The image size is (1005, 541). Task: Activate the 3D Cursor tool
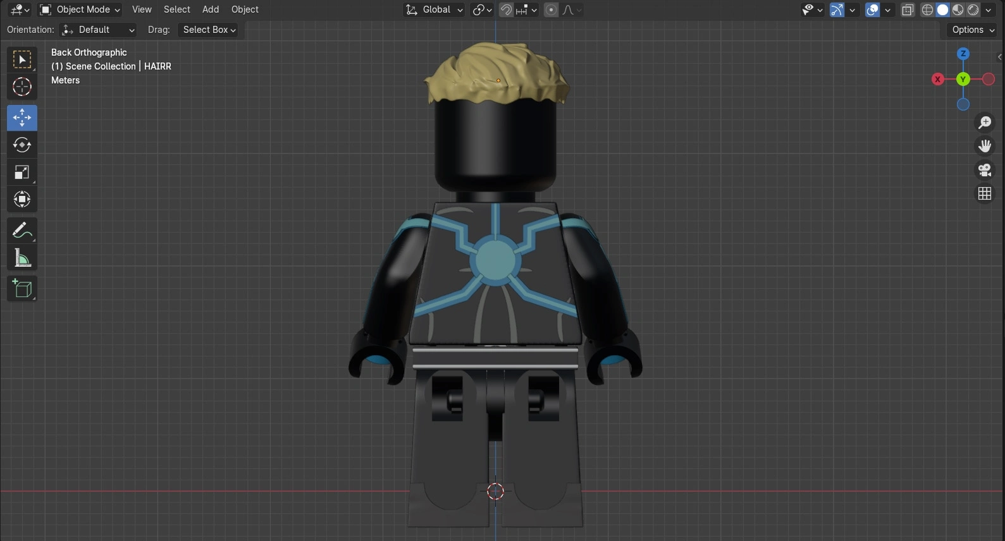pyautogui.click(x=22, y=87)
